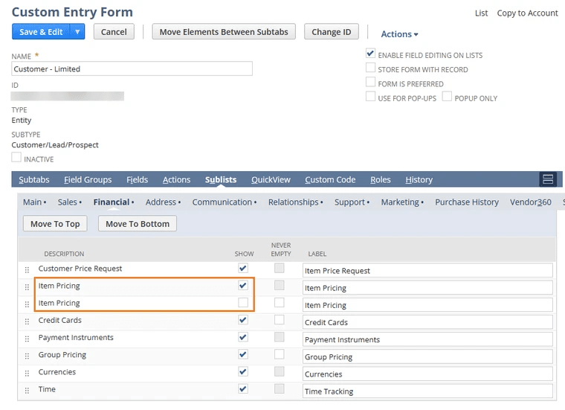
Task: Grab the Customer Price Request drag handle
Action: [27, 269]
